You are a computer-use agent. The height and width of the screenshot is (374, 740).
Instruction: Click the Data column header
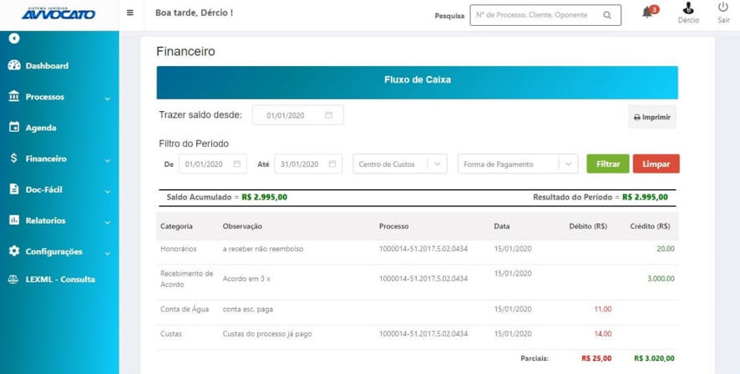(x=502, y=226)
